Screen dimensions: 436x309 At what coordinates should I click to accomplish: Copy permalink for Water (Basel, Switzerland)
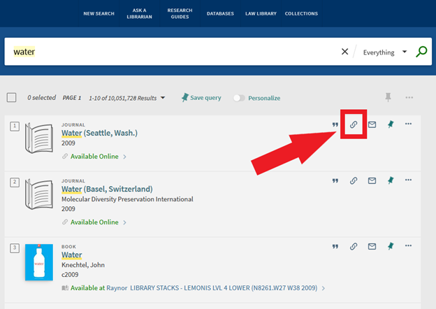[354, 180]
